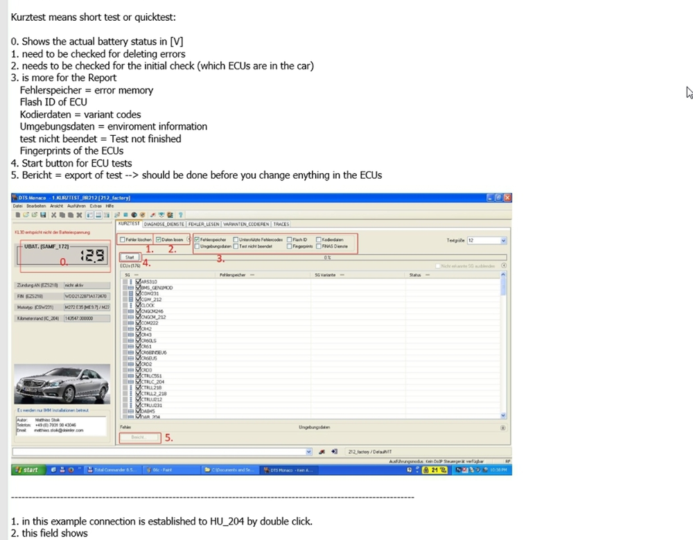Click the Paste toolbar icon
693x540 pixels.
pyautogui.click(x=70, y=215)
